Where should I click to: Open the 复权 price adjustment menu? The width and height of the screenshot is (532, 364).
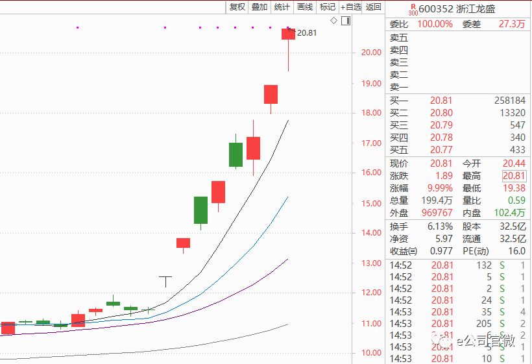tap(237, 6)
